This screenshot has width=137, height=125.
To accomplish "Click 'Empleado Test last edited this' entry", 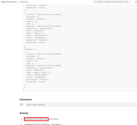I will point(37,124).
